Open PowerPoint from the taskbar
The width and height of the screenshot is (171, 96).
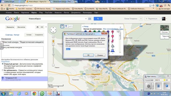pos(50,94)
